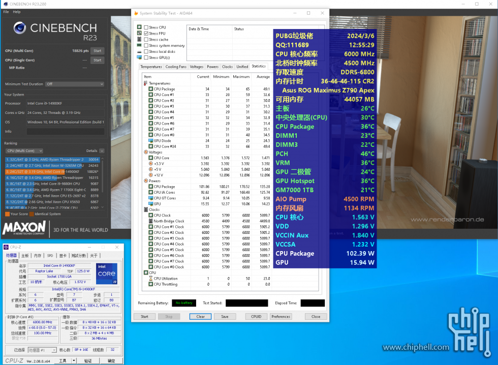Viewport: 498px width, 365px height.
Task: Enable the Stress cache checkbox
Action: (x=146, y=39)
